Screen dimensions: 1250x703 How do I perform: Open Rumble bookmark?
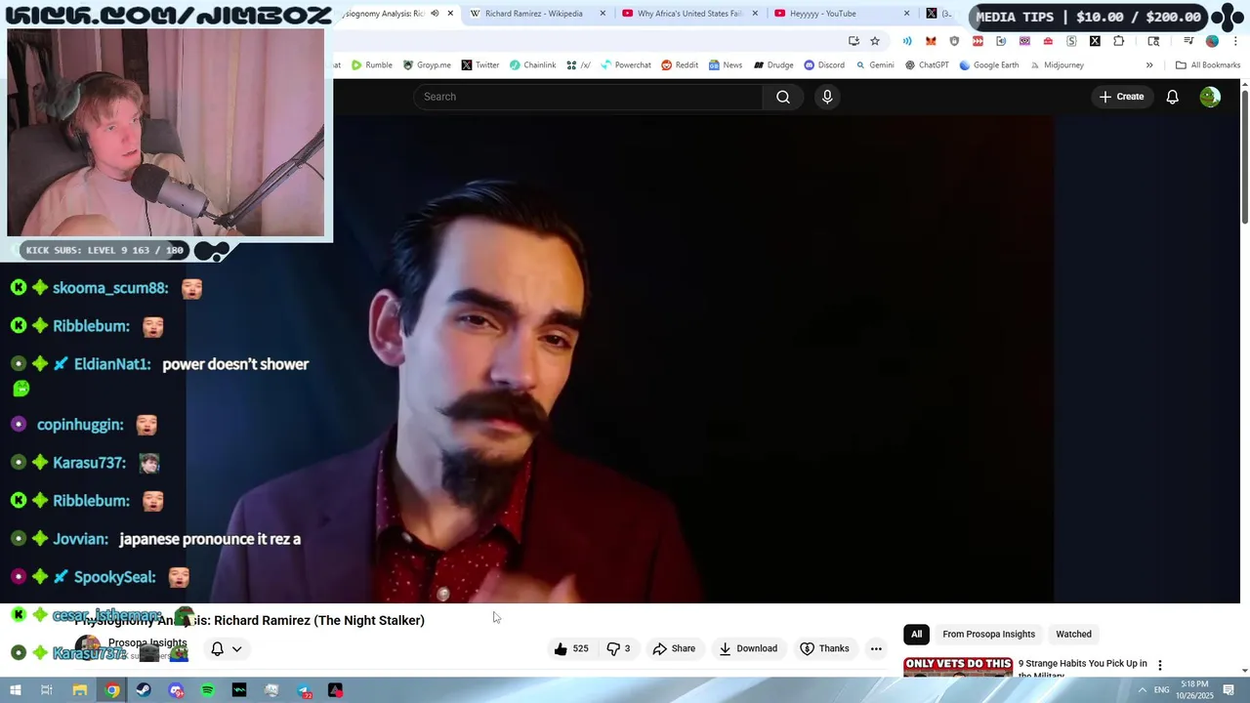click(372, 65)
